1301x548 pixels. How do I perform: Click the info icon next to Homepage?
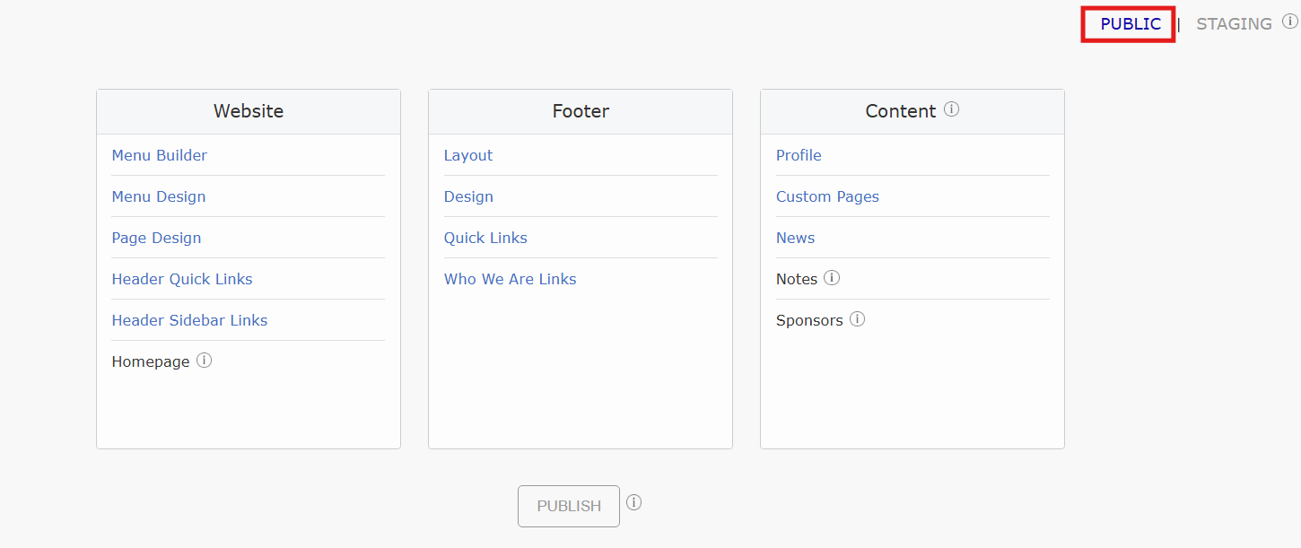(x=205, y=361)
